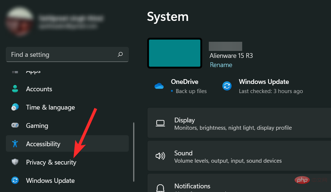
Task: Click the Accounts person icon
Action: coord(15,89)
